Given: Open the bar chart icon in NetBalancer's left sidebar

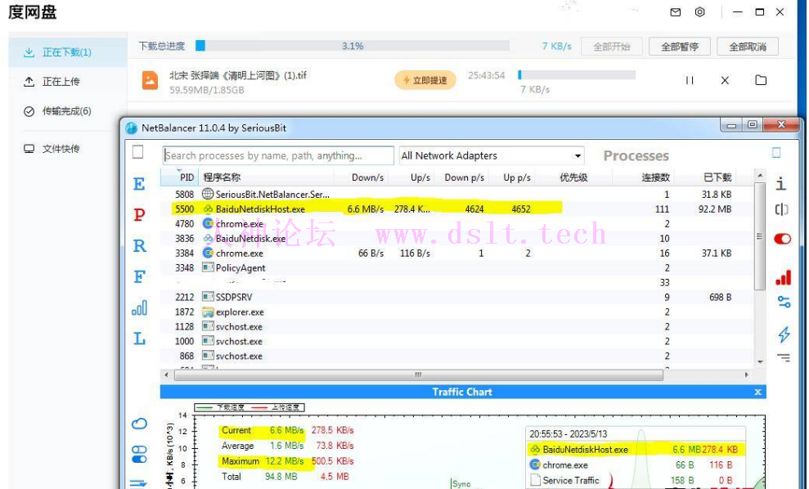Looking at the screenshot, I should click(139, 308).
